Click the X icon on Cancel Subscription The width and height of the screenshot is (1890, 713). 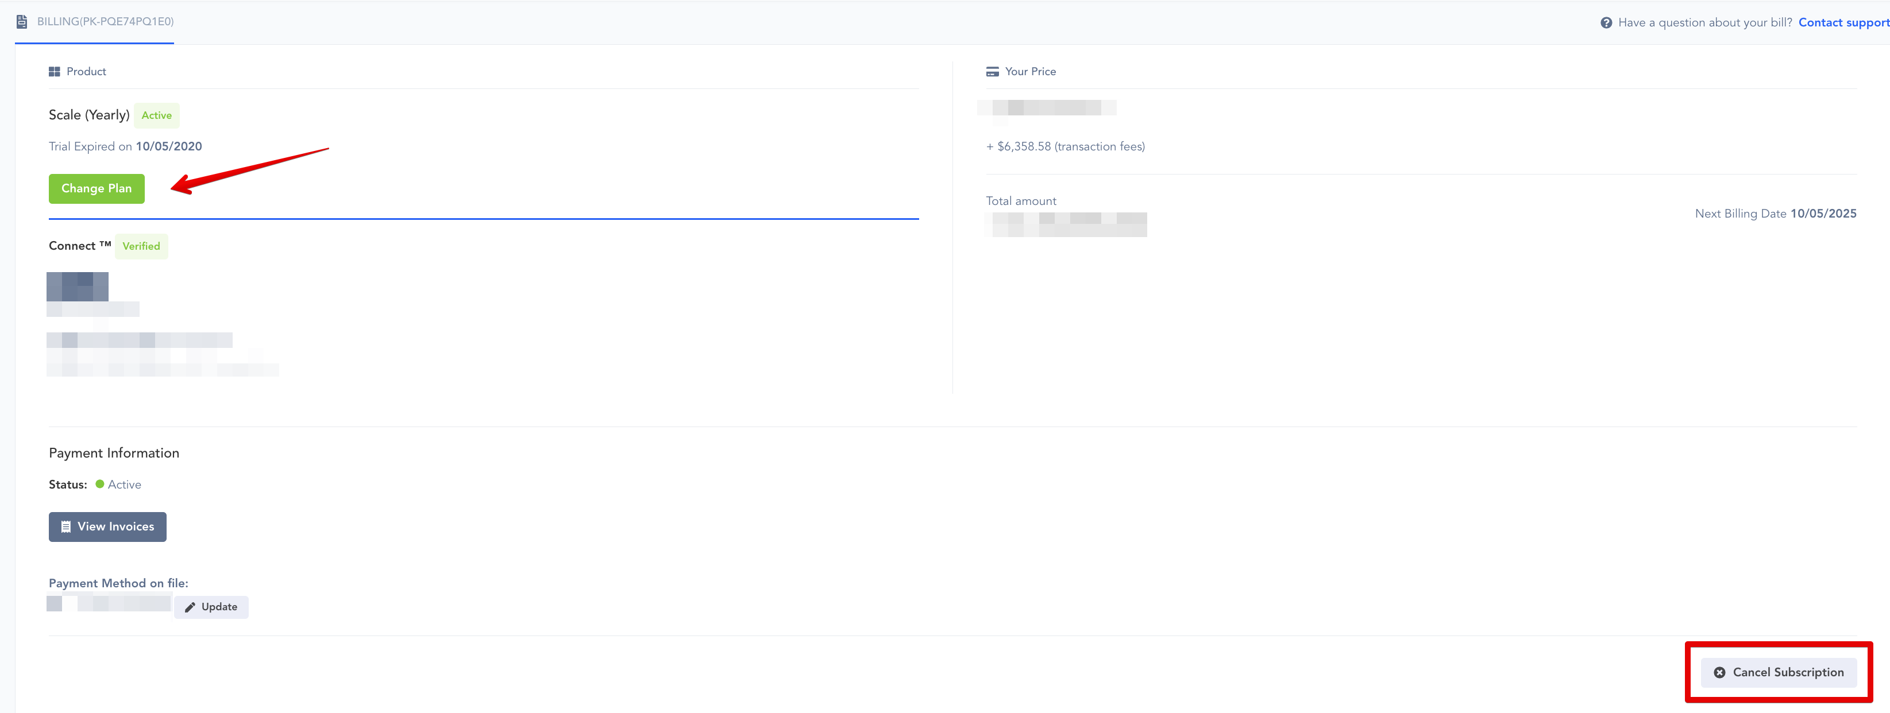coord(1719,673)
